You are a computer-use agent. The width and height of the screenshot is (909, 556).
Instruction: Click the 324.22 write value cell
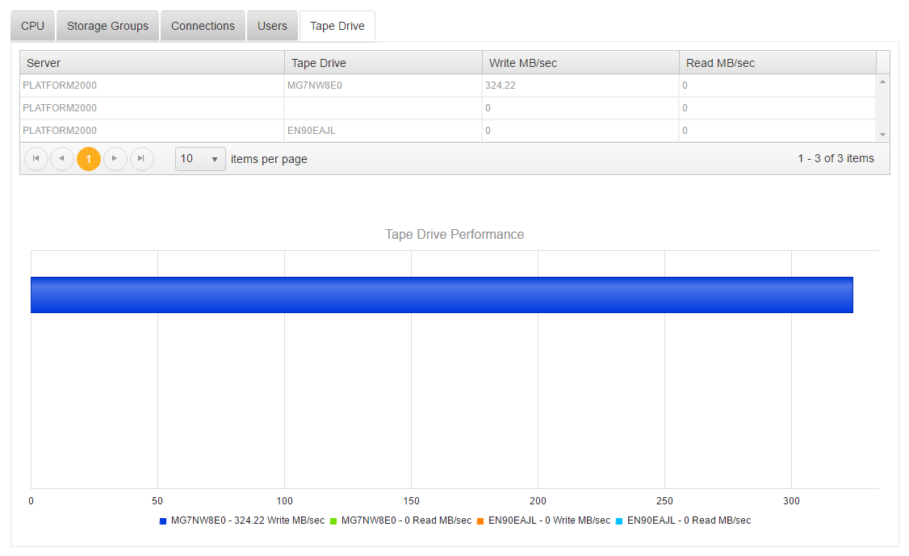[x=580, y=86]
